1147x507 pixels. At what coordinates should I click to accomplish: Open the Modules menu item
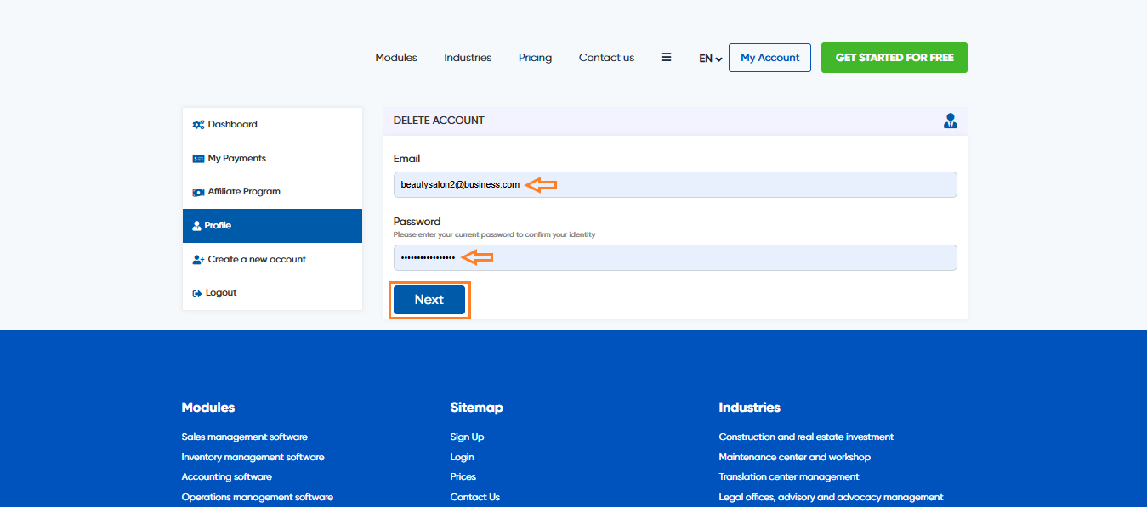click(396, 58)
